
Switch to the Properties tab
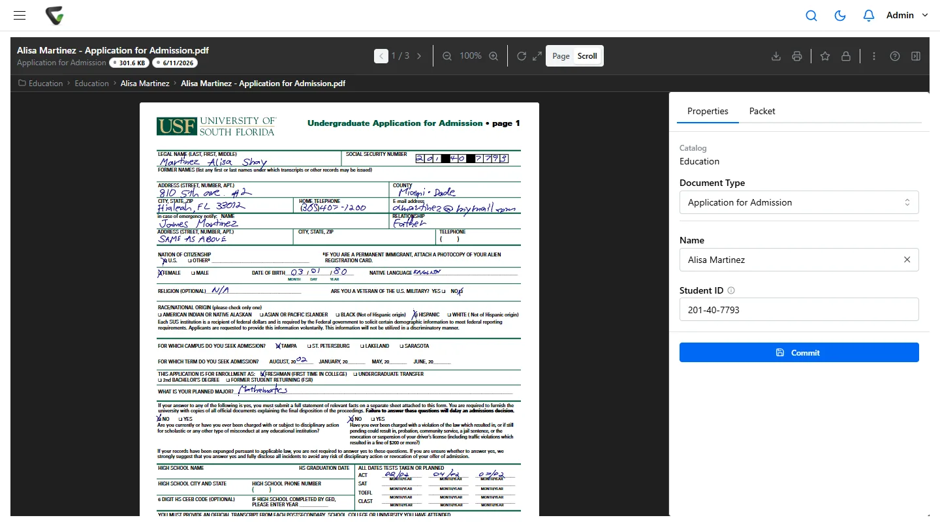point(708,111)
